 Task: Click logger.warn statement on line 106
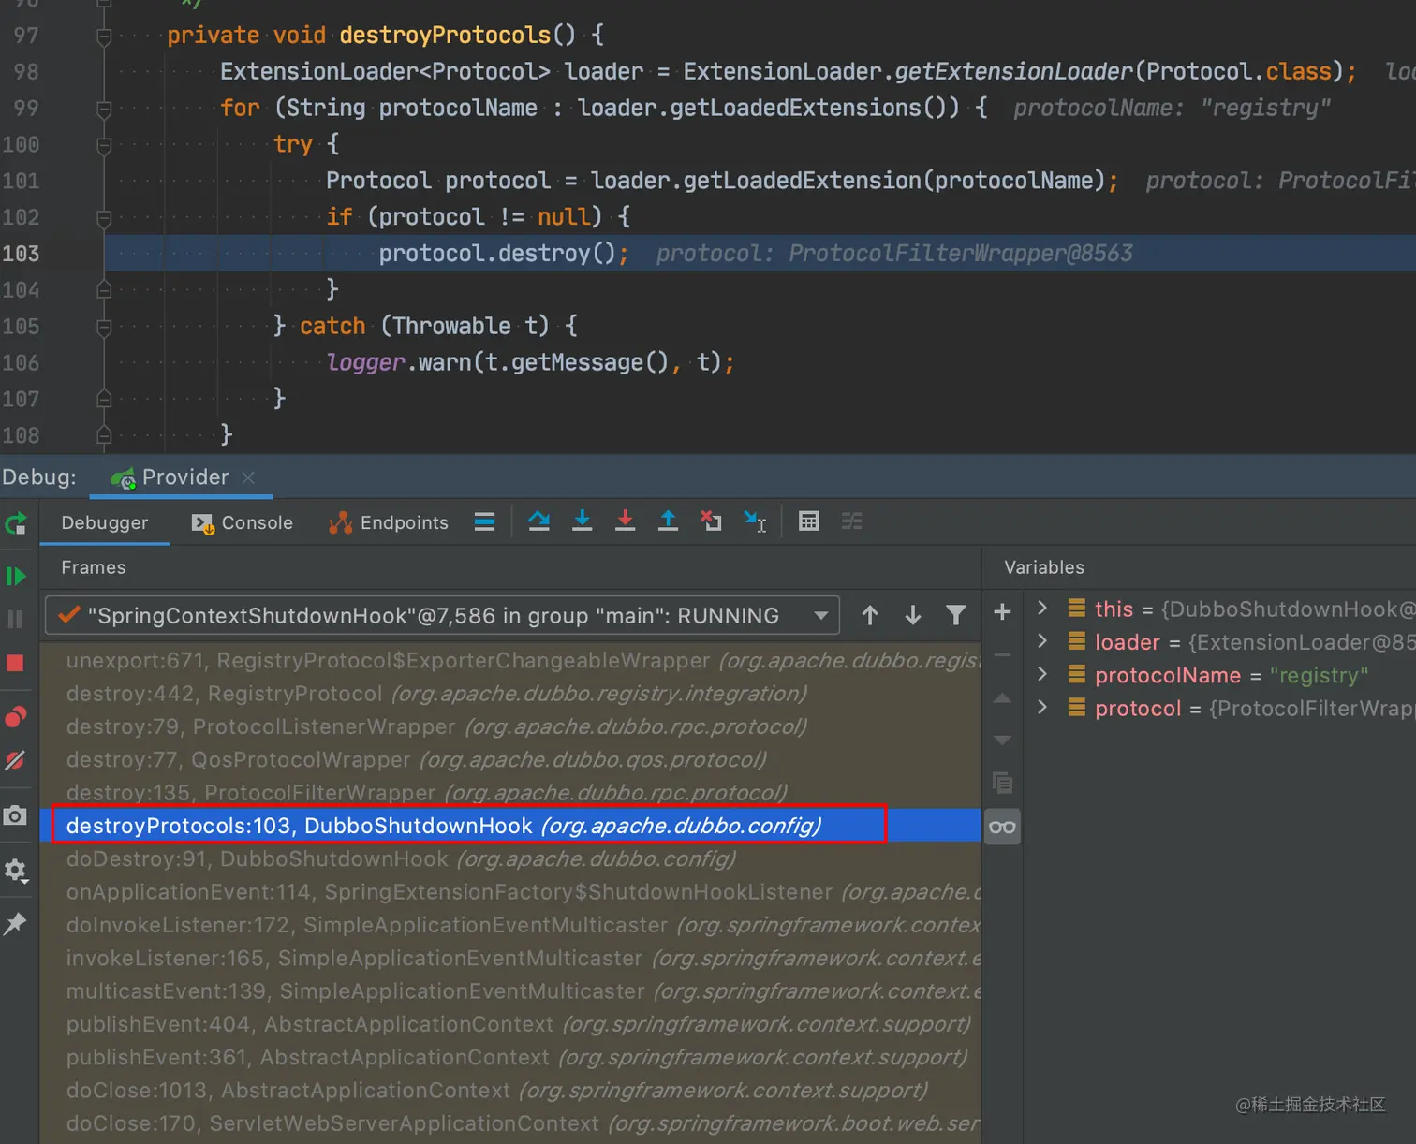(530, 362)
